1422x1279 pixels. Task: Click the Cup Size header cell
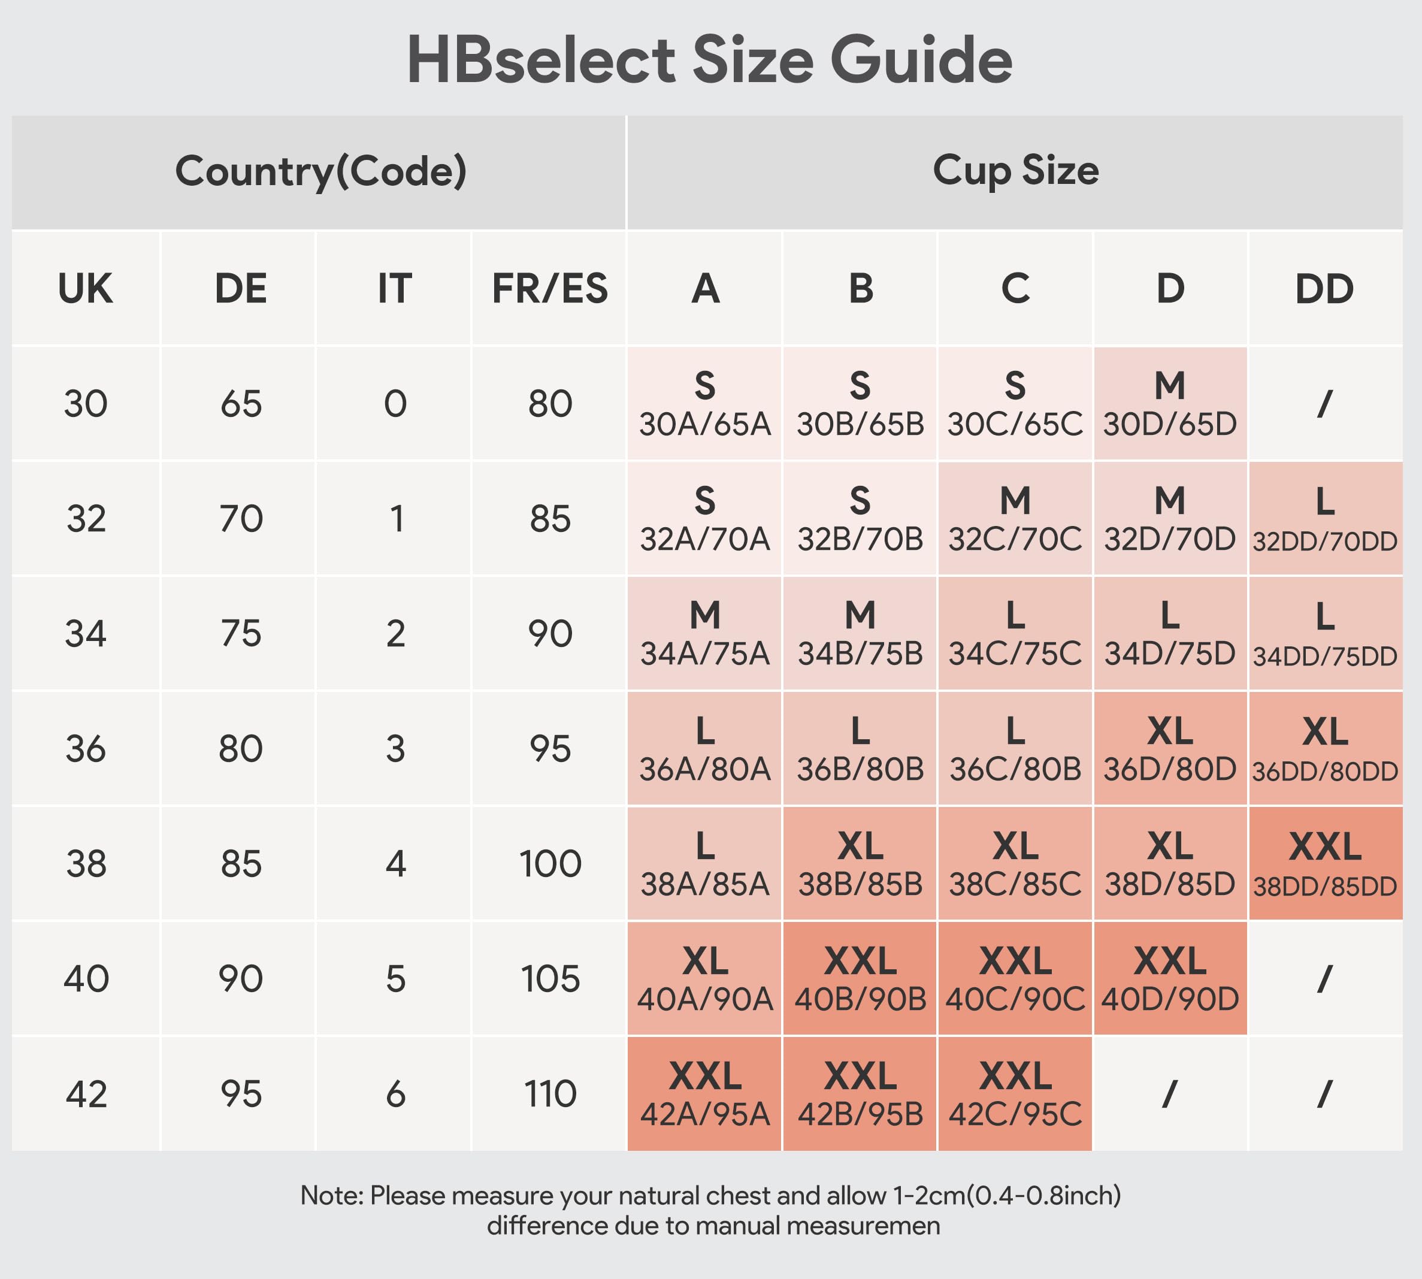[1015, 171]
